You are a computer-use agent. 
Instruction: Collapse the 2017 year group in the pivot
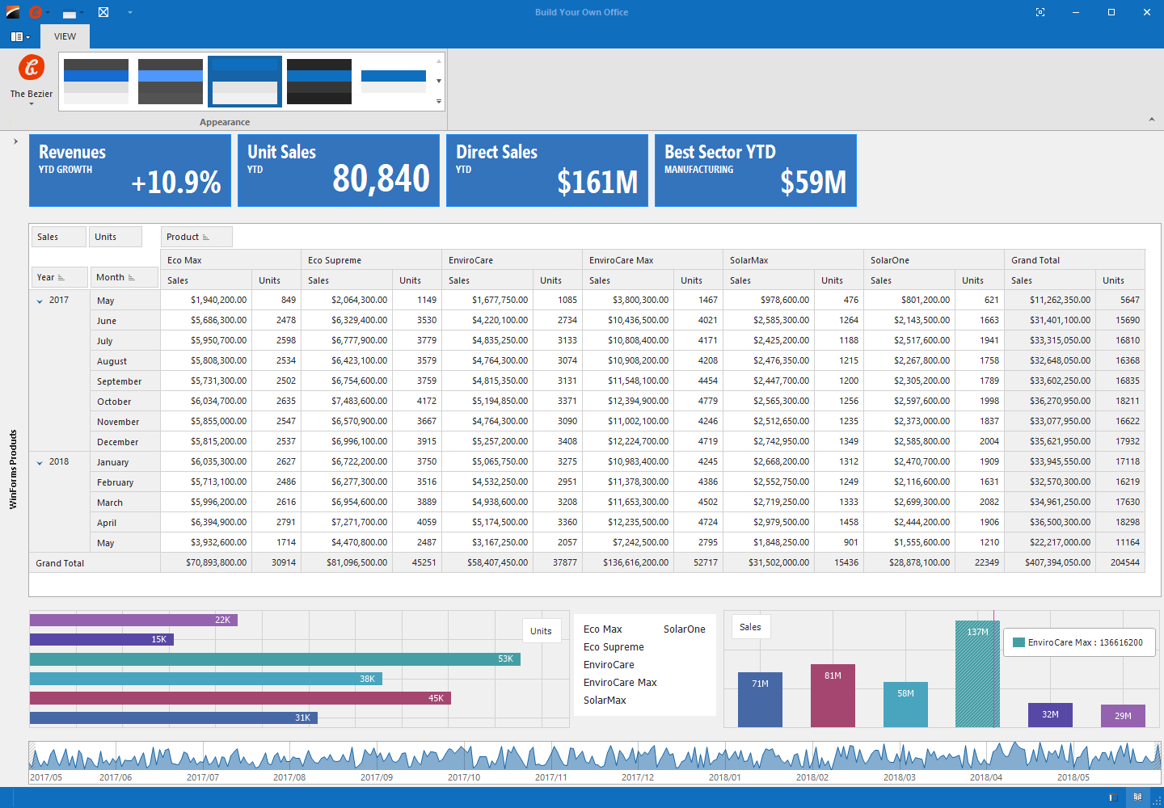40,300
